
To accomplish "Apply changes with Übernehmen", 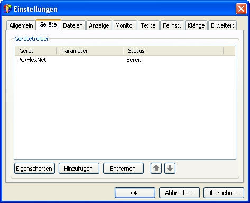I will (224, 193).
